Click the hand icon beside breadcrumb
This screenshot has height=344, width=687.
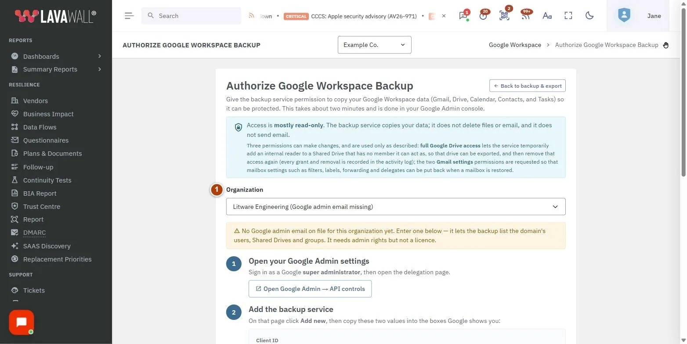click(x=666, y=45)
